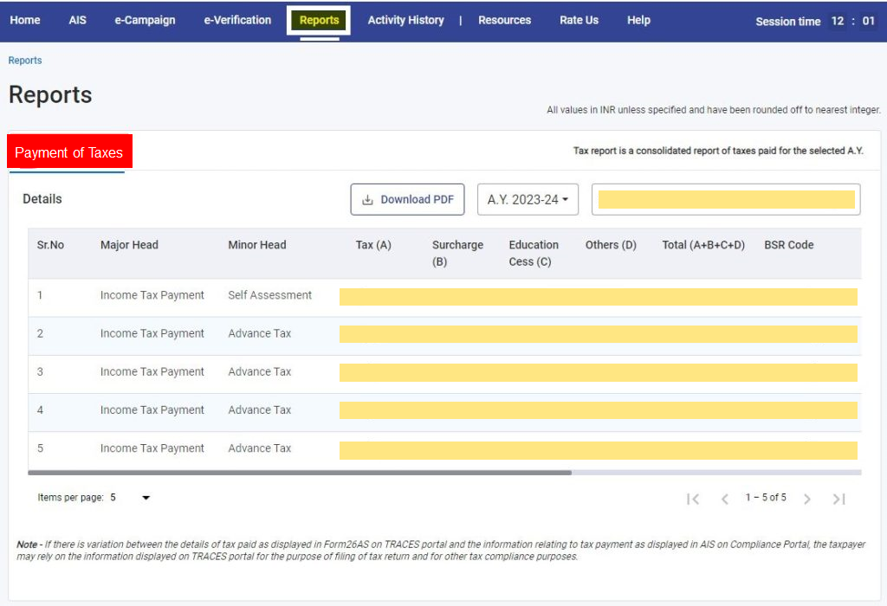The width and height of the screenshot is (887, 606).
Task: Click Rate Us in the navigation bar
Action: (579, 20)
